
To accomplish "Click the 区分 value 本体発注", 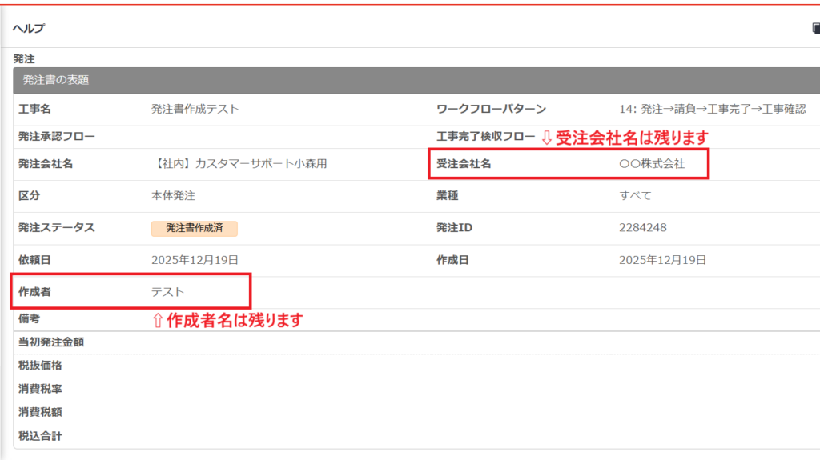I will tap(173, 195).
